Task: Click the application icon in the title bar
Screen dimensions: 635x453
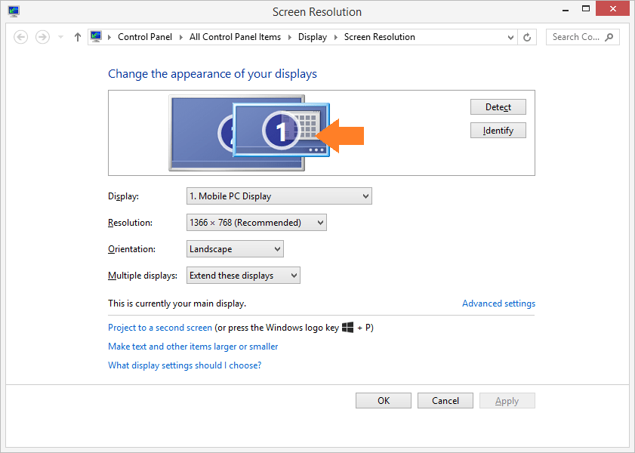Action: pyautogui.click(x=13, y=11)
